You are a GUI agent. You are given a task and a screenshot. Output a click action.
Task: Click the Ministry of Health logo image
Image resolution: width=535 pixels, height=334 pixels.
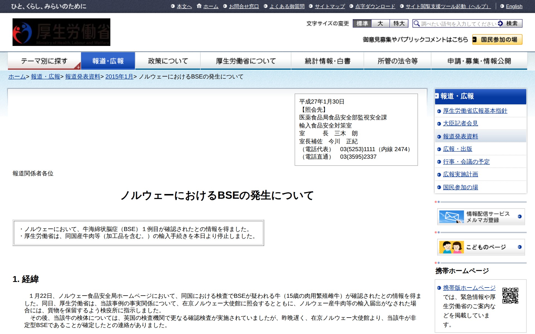click(61, 32)
